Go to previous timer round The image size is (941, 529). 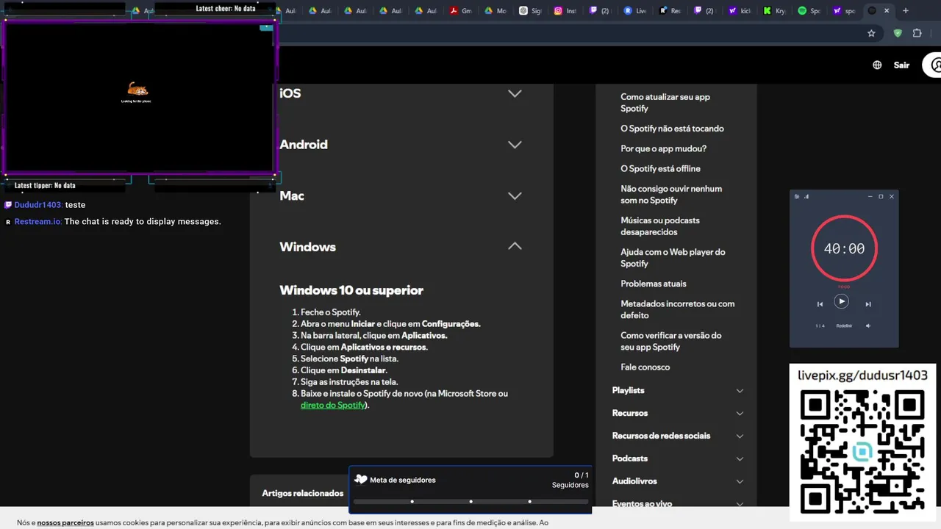click(820, 304)
